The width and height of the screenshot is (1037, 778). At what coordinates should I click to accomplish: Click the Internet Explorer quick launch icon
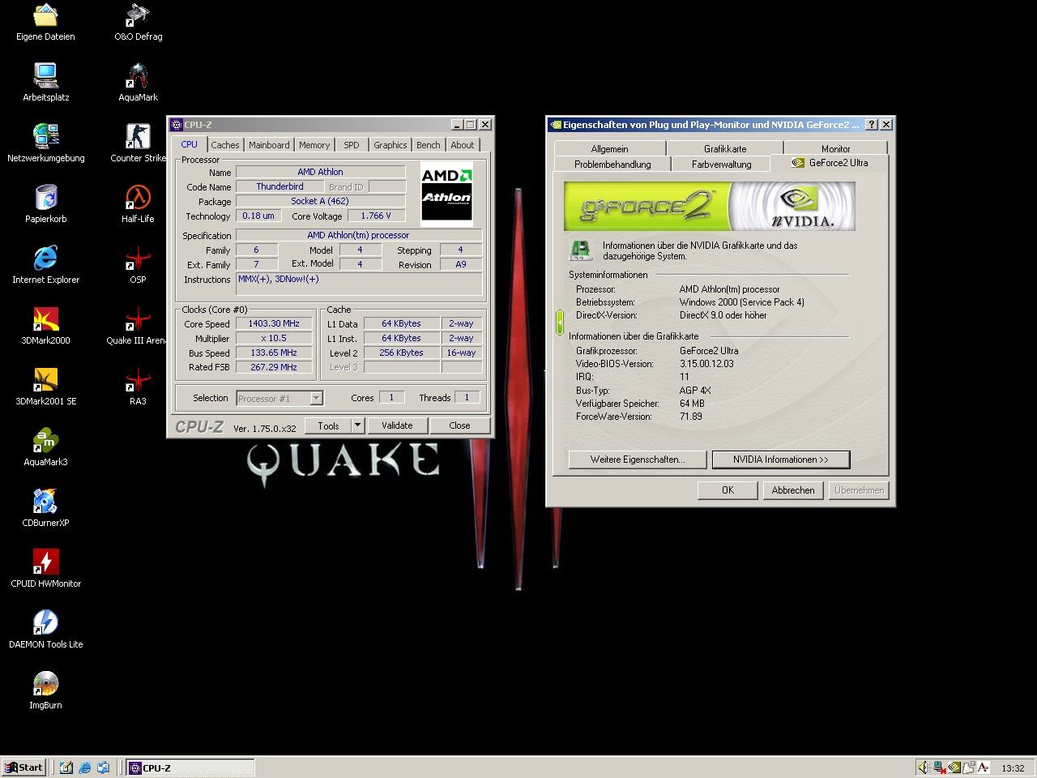coord(85,767)
